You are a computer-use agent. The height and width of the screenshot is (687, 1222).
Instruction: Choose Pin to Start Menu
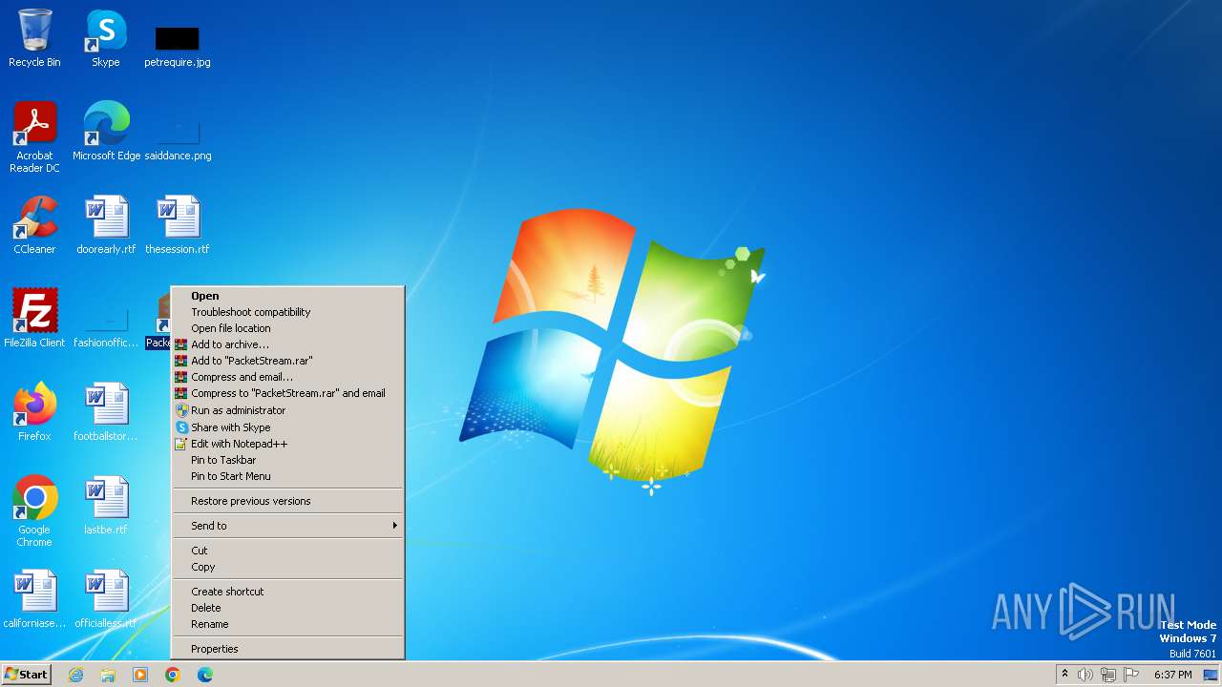tap(287, 476)
